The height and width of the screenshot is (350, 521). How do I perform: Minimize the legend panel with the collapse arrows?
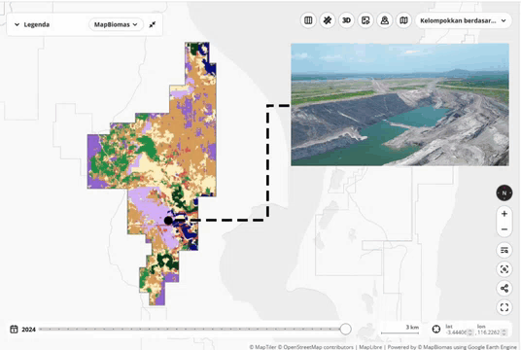153,24
